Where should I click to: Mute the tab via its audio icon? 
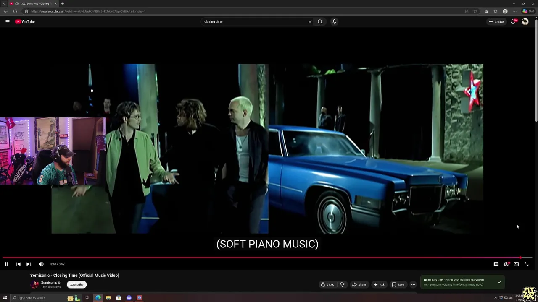coord(17,3)
